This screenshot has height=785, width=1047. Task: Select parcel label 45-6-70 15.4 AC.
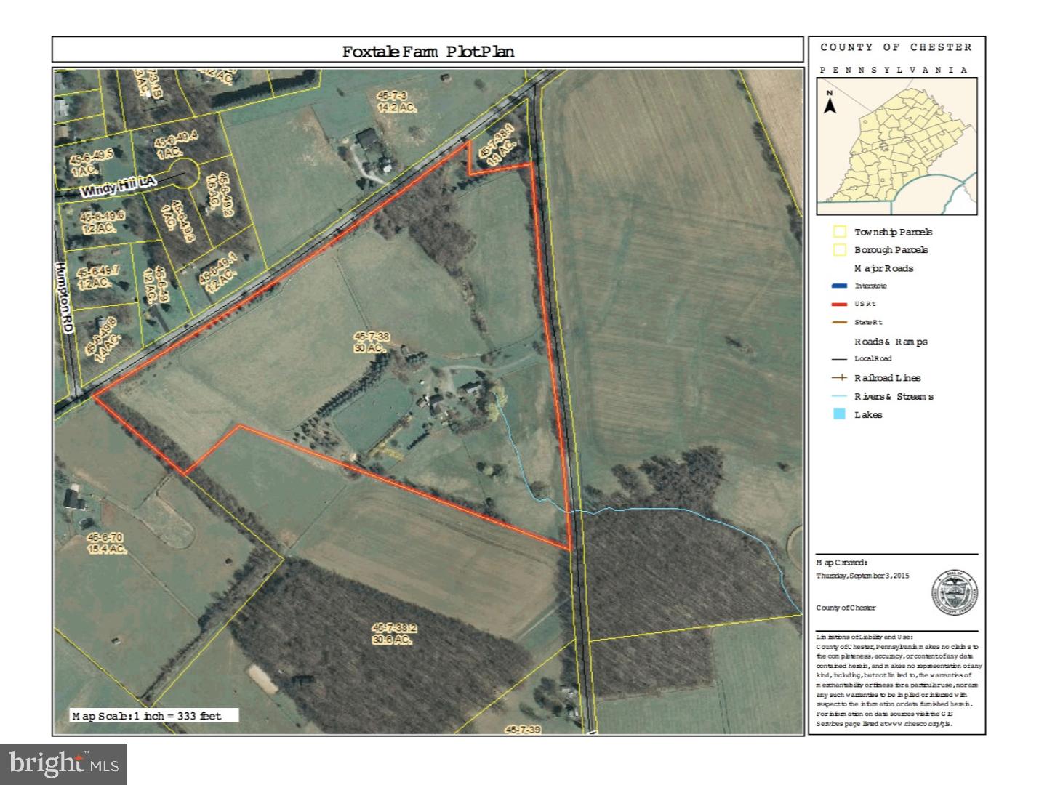(106, 543)
